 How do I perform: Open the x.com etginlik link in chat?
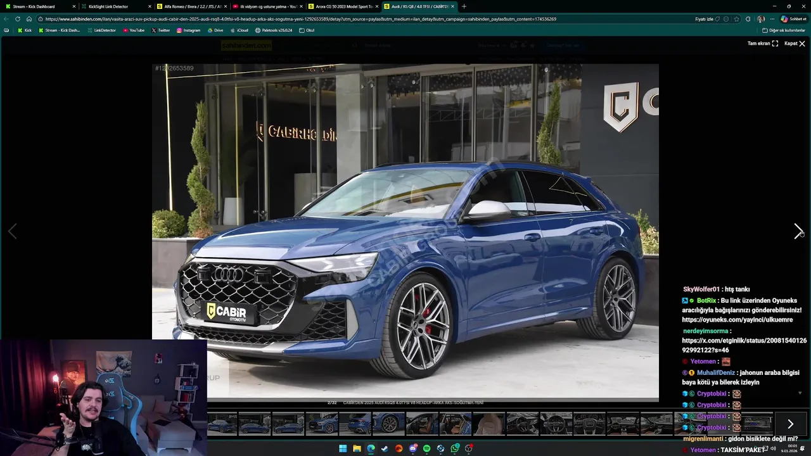click(744, 345)
